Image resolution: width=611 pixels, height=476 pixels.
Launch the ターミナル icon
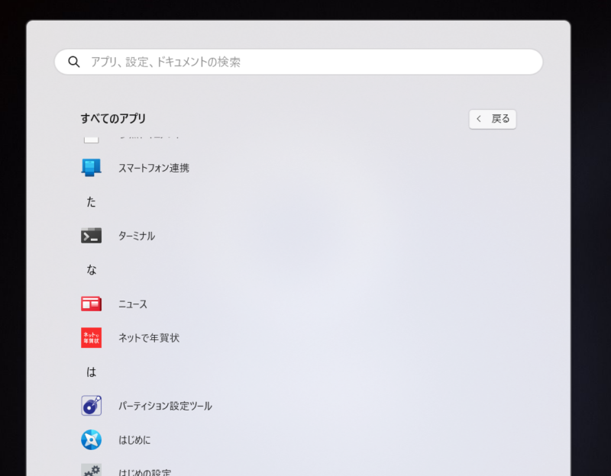91,236
